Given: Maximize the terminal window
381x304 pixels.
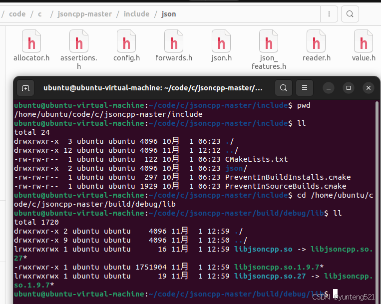Looking at the screenshot, I should [x=349, y=88].
